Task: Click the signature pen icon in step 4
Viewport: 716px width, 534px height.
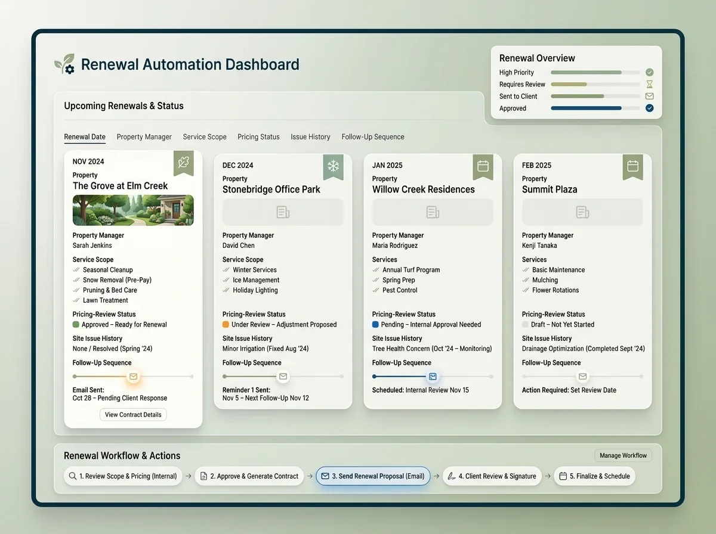Action: [x=452, y=476]
